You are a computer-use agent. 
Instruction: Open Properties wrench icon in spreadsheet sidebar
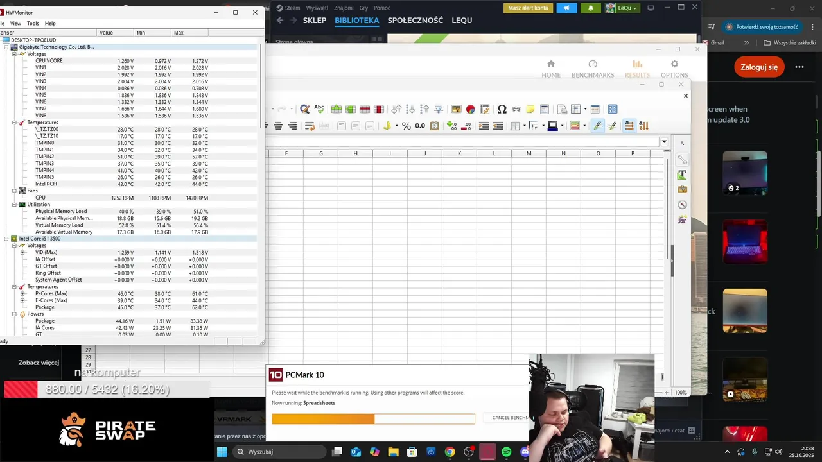point(682,160)
